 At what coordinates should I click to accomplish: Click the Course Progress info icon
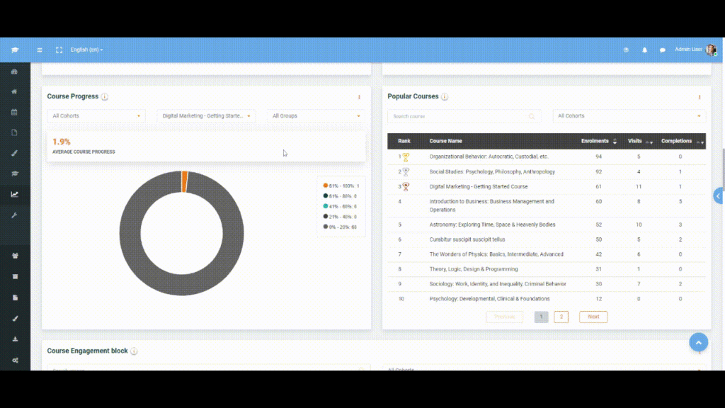(x=105, y=97)
